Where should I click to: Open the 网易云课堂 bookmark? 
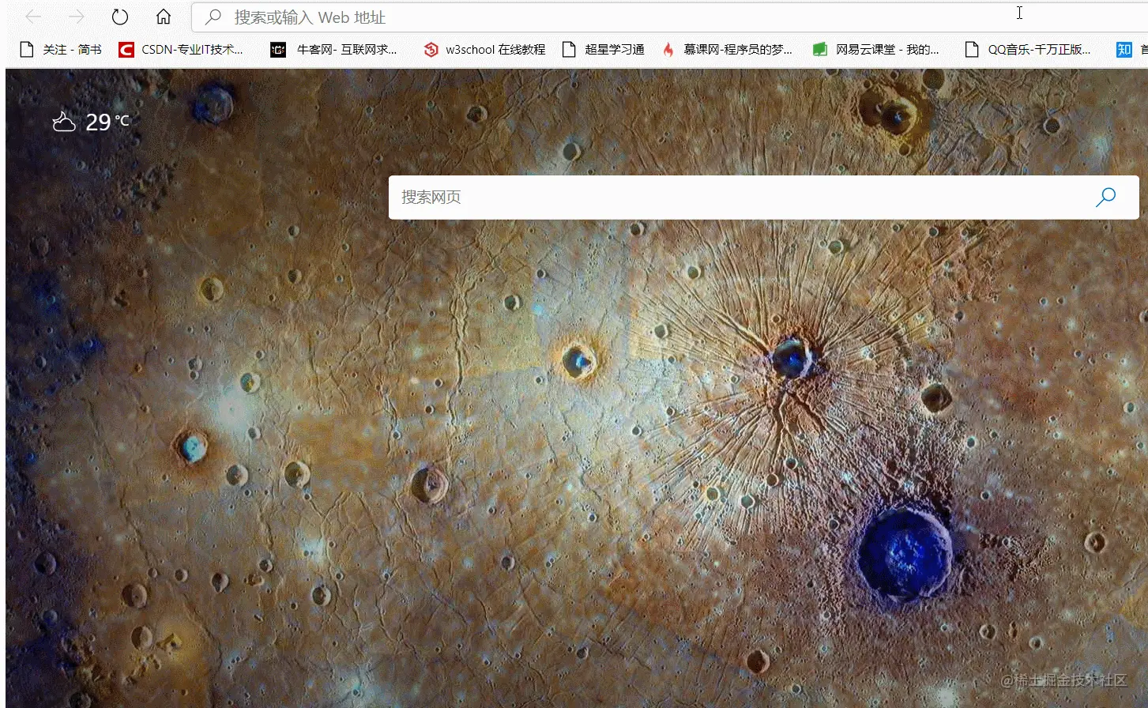pyautogui.click(x=876, y=50)
